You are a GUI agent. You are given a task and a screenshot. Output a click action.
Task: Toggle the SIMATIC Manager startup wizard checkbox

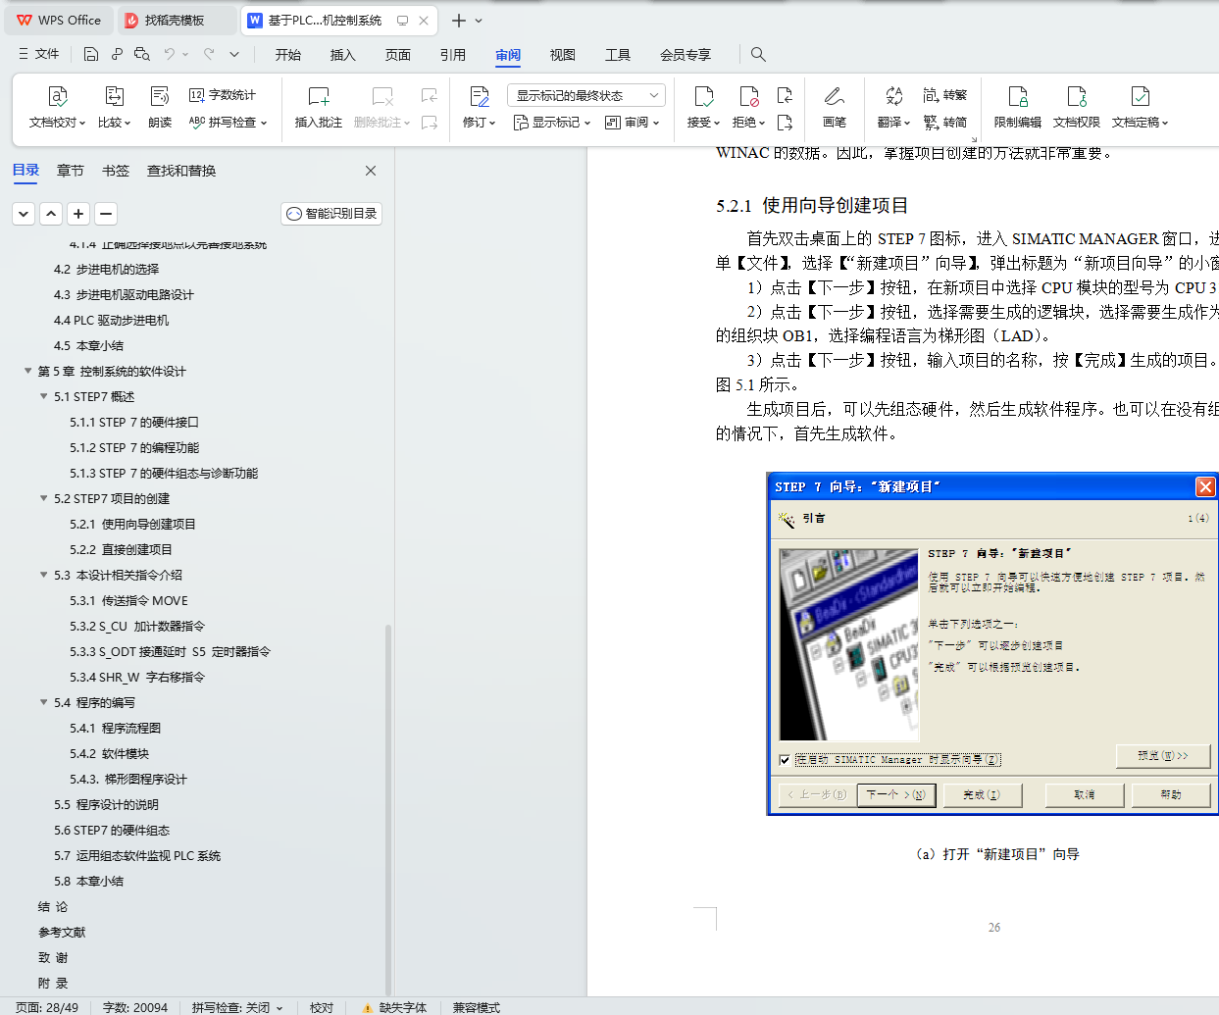(785, 759)
